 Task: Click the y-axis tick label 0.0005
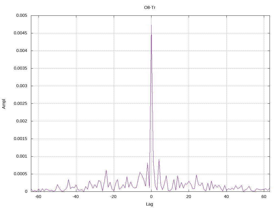point(21,174)
